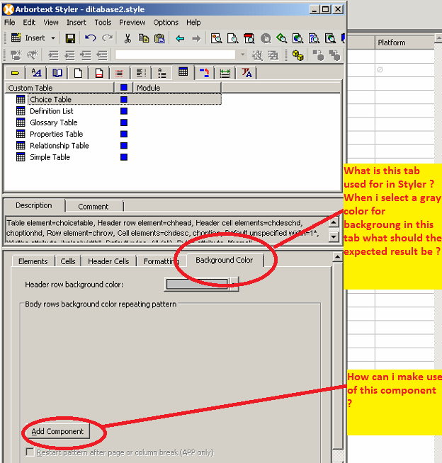
Task: Select the Description tab
Action: [34, 205]
